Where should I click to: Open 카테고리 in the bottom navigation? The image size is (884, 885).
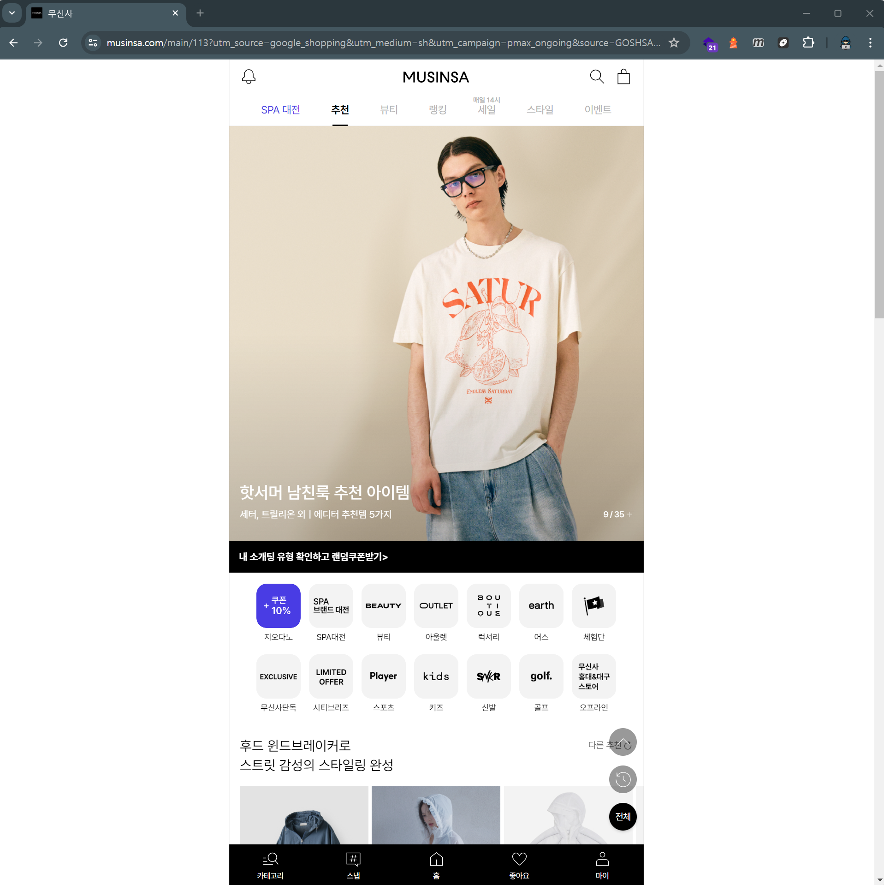point(270,866)
